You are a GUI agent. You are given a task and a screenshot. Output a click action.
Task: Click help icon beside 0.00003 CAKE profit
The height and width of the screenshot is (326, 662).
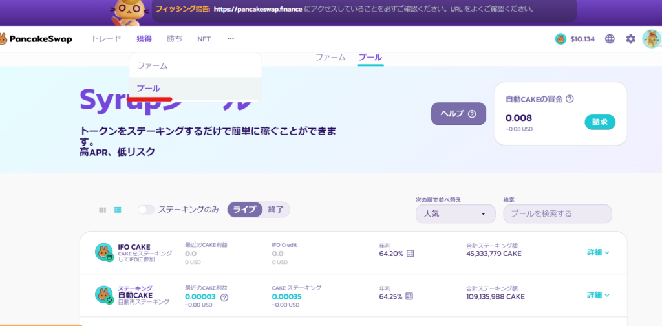pyautogui.click(x=224, y=298)
